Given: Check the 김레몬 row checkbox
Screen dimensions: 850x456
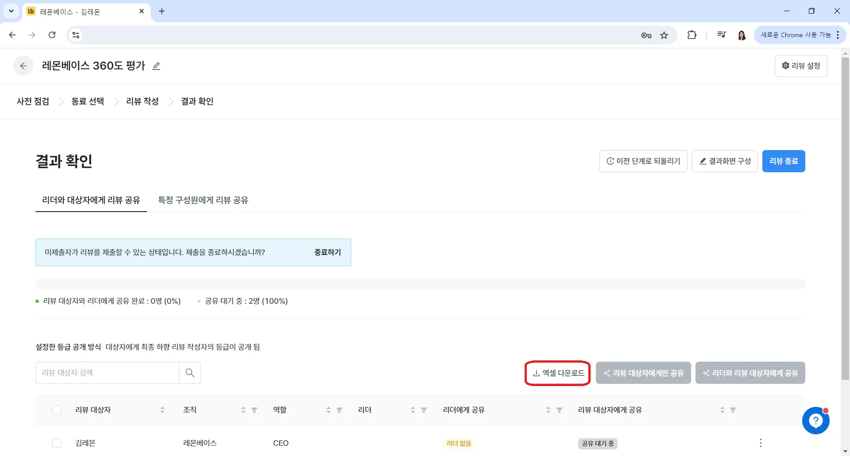Looking at the screenshot, I should tap(57, 443).
